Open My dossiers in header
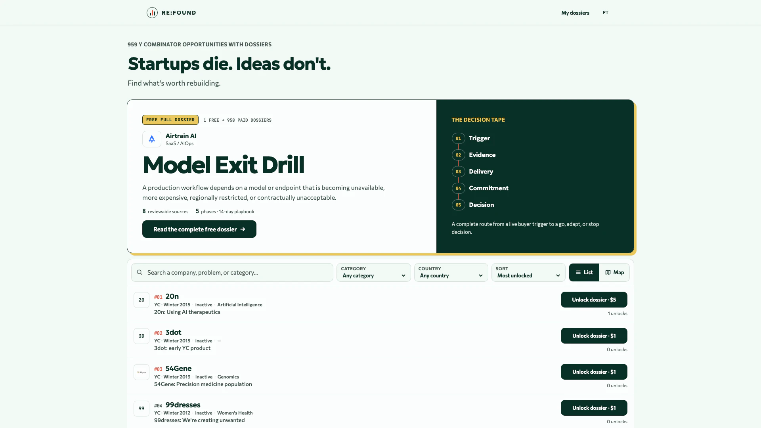The height and width of the screenshot is (428, 761). click(575, 13)
